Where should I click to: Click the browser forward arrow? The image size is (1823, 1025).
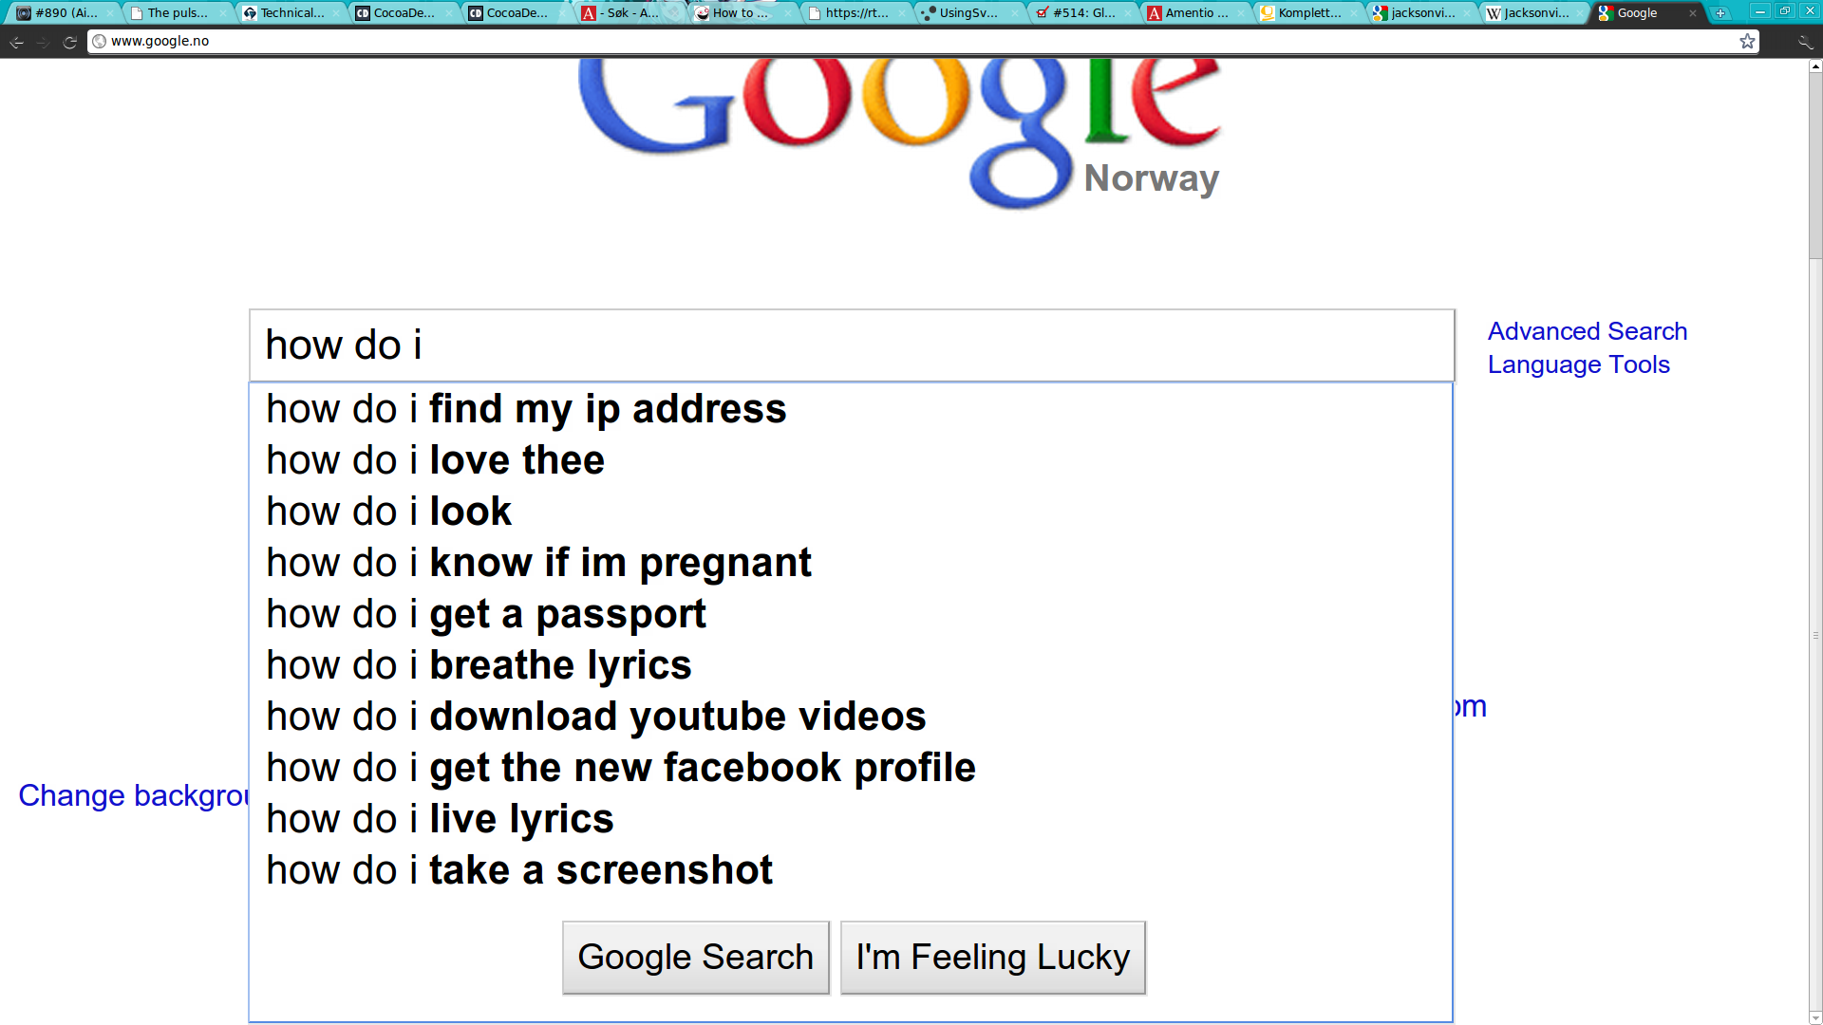(x=43, y=42)
